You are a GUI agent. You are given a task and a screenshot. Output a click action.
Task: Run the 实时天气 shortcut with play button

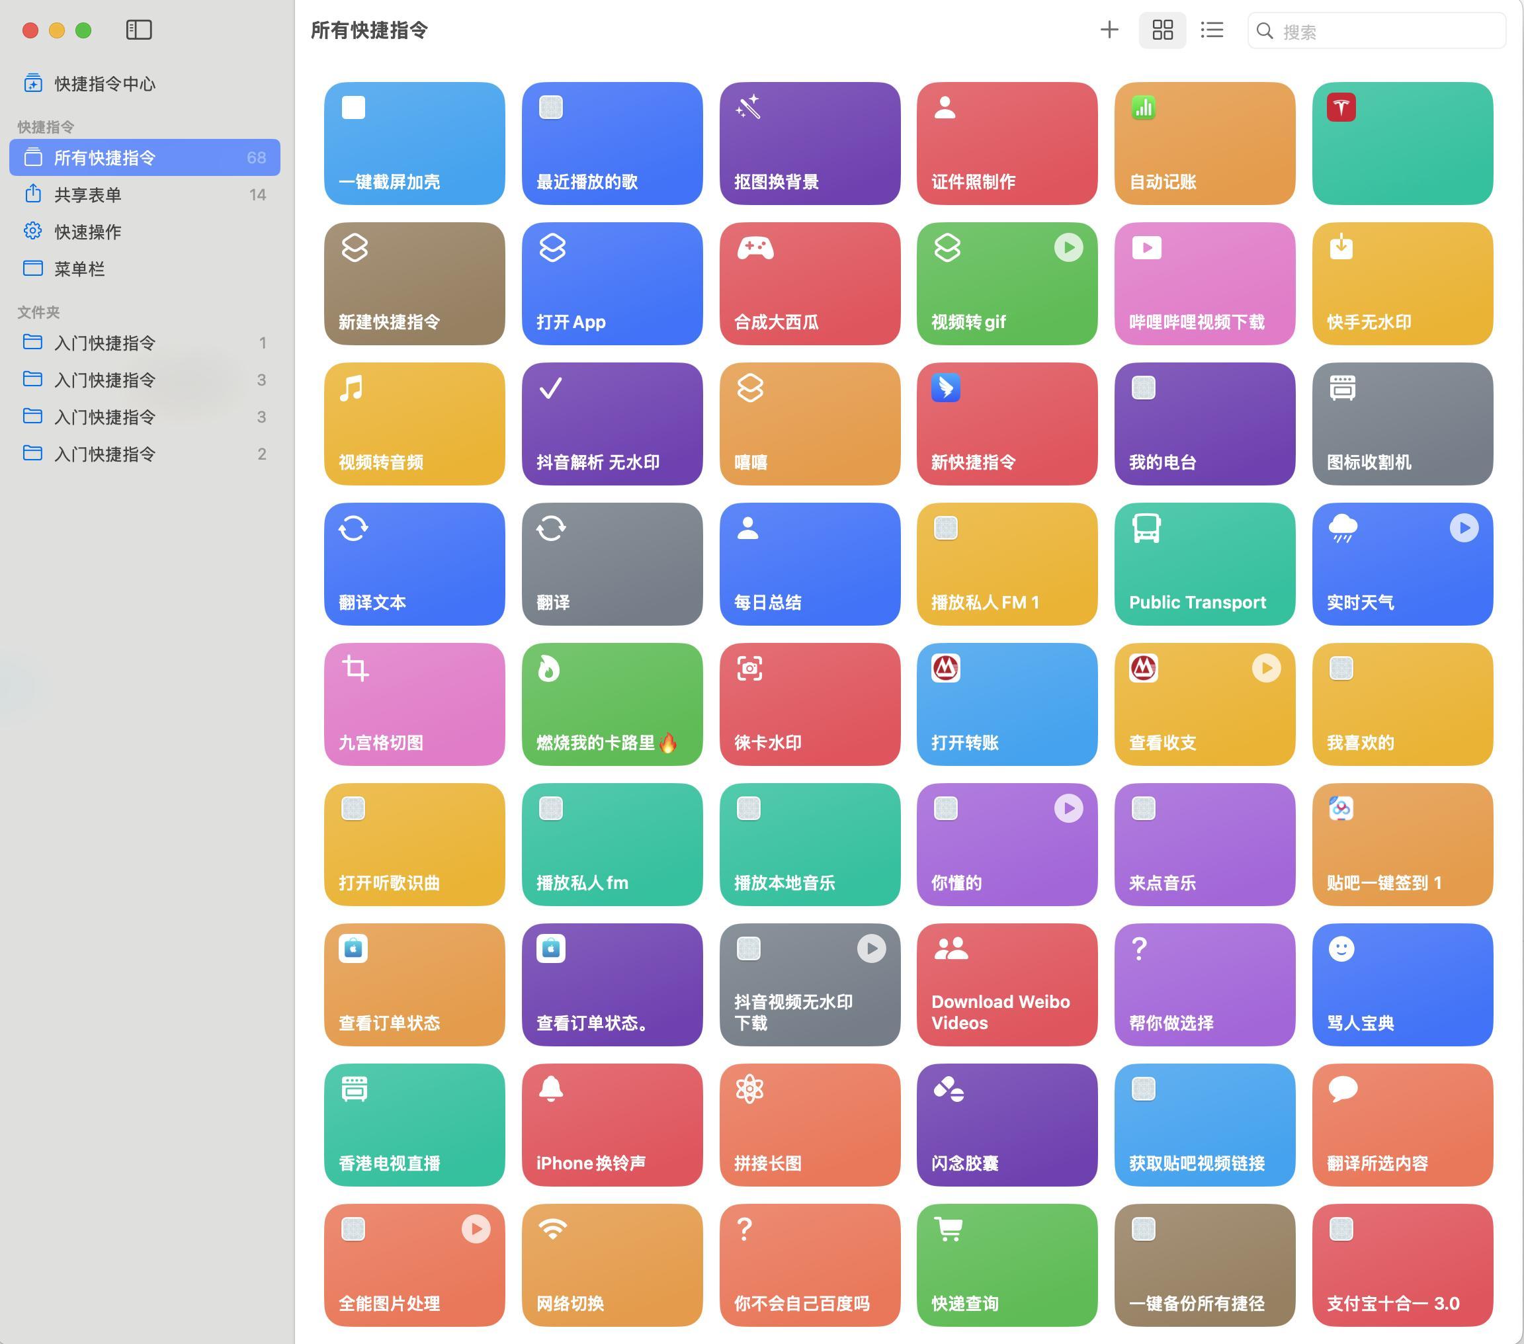1464,528
